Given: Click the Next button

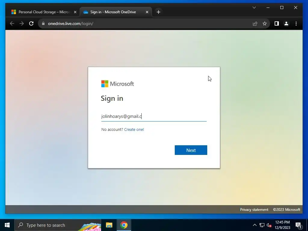Looking at the screenshot, I should coord(191,150).
